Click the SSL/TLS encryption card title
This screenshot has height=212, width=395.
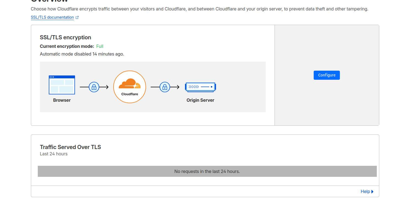[65, 37]
